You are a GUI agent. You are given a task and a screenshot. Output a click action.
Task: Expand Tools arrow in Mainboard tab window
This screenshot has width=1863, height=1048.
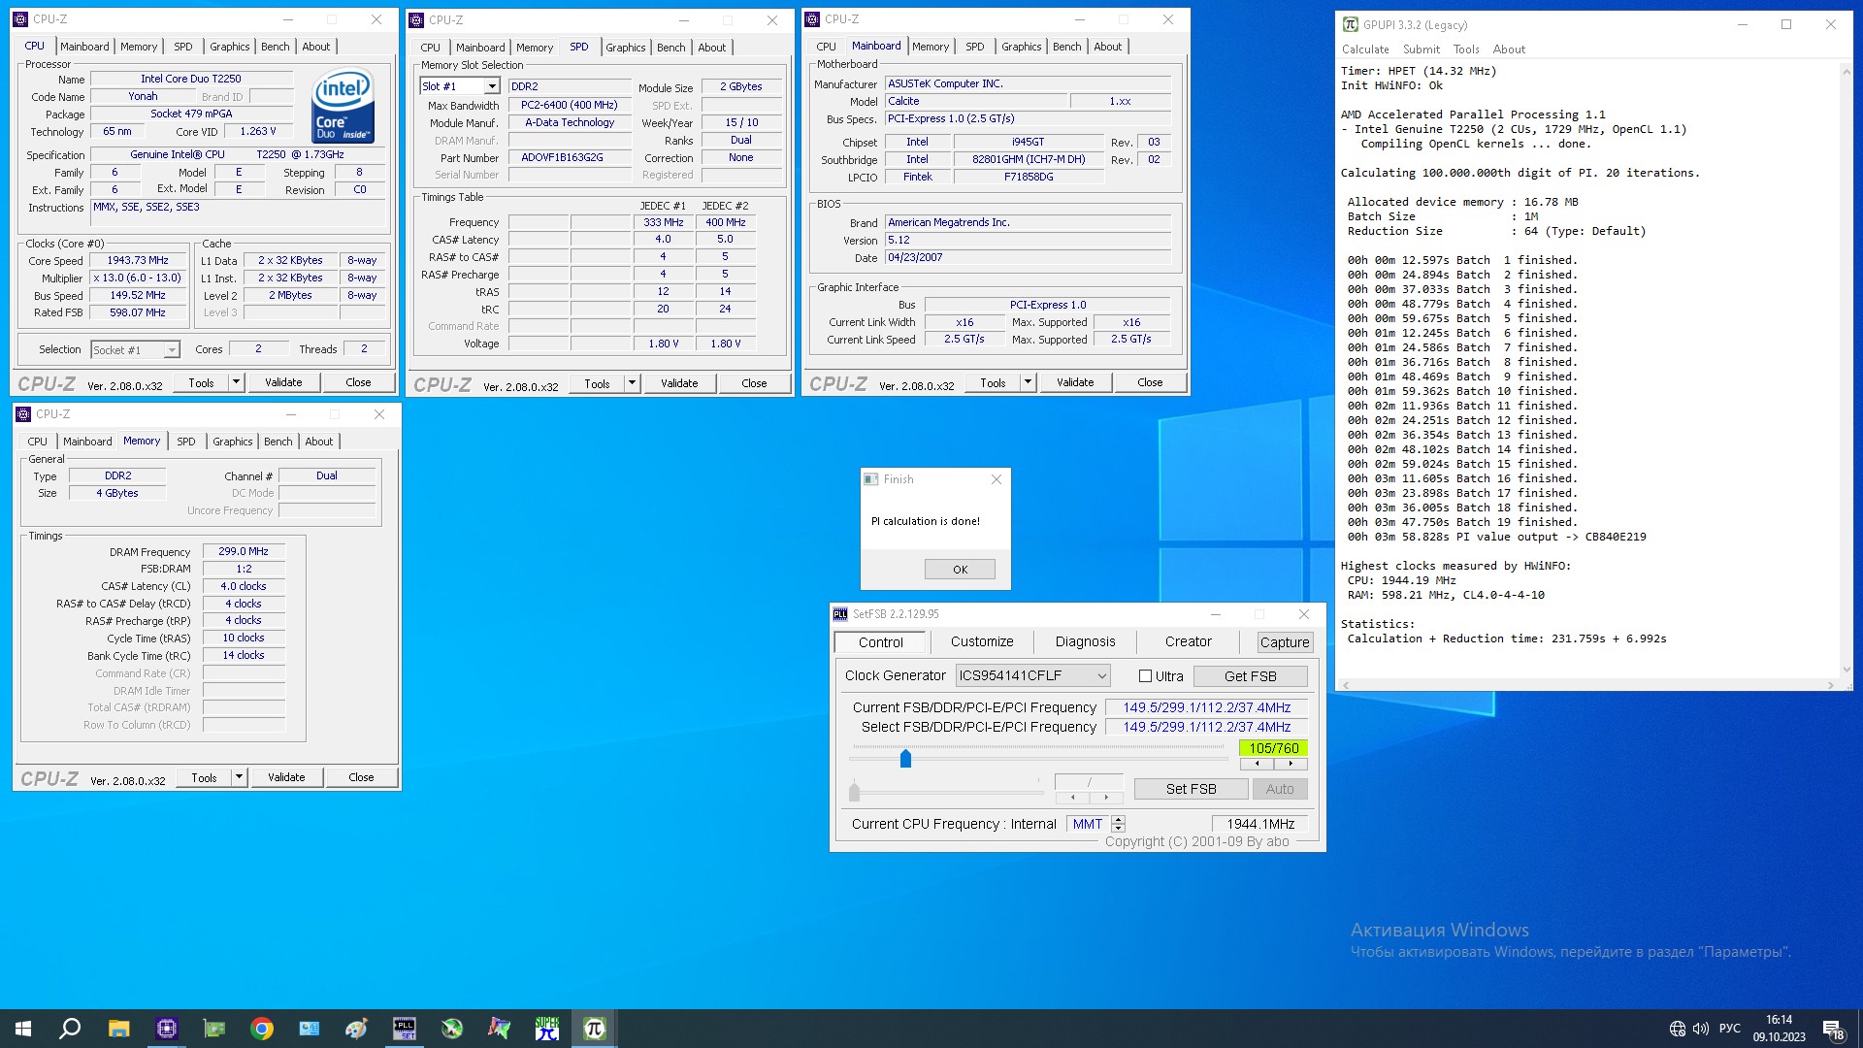[1028, 382]
